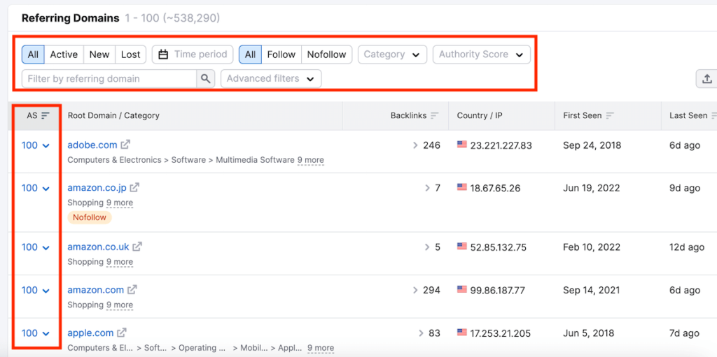717x357 pixels.
Task: Expand Advanced filters dropdown
Action: coord(270,79)
